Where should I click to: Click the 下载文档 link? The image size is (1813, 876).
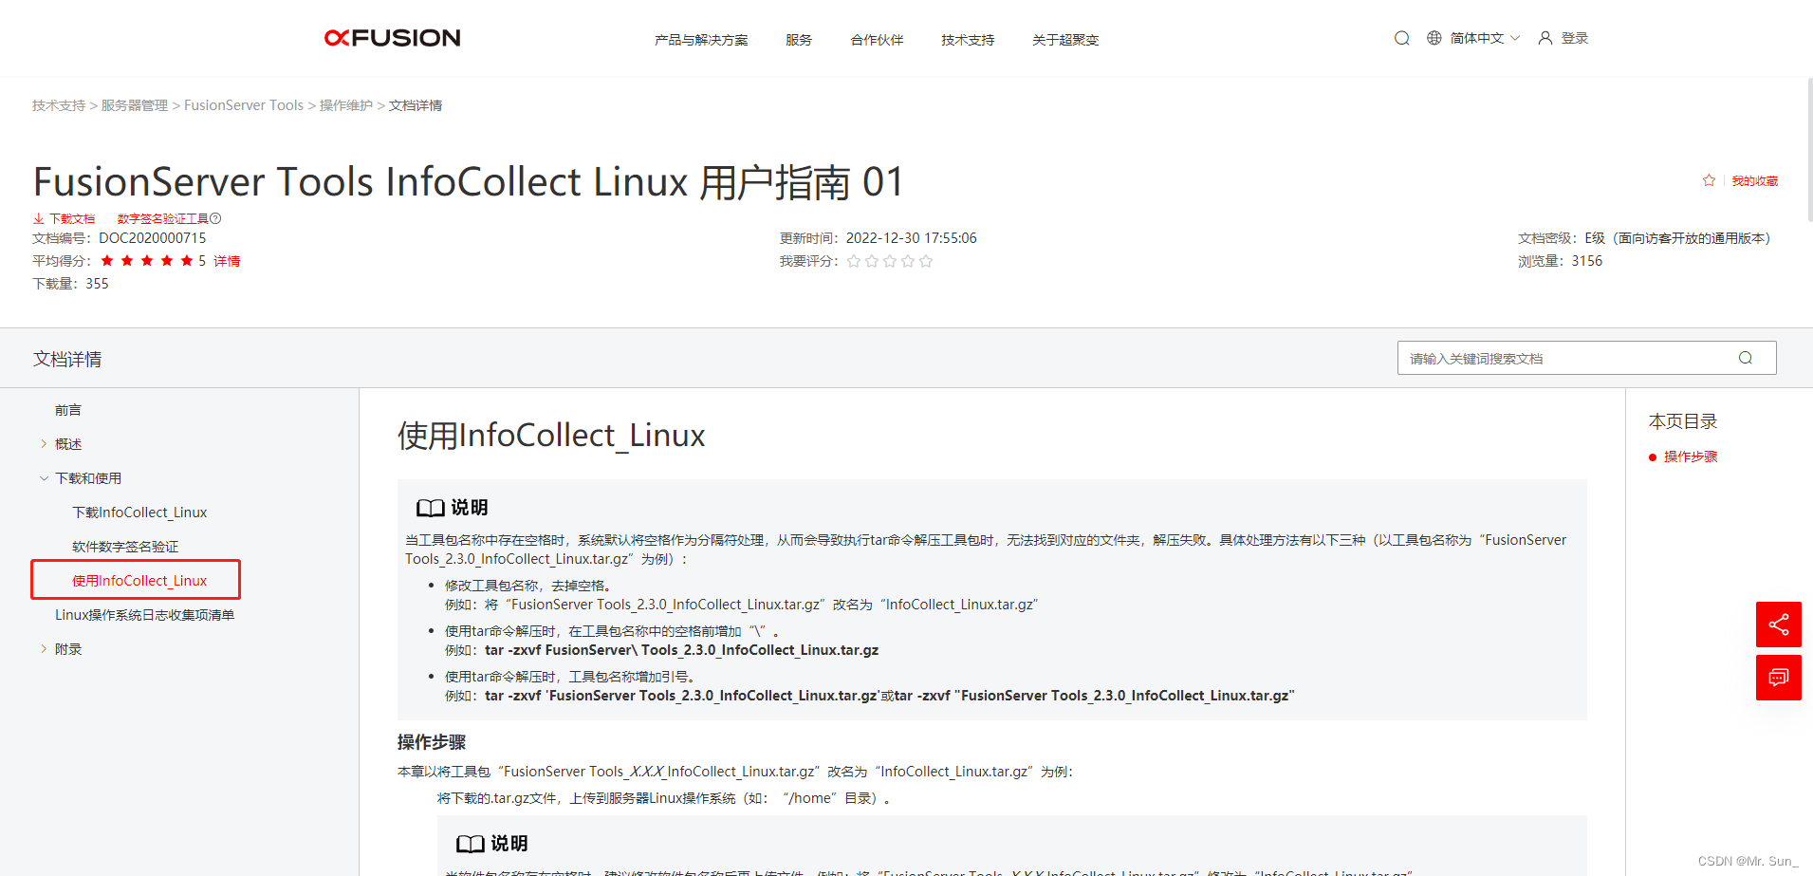(72, 218)
